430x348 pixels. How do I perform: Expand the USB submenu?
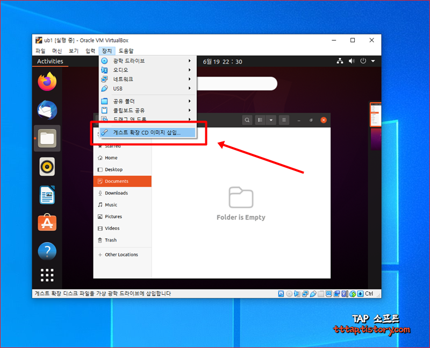[x=148, y=88]
